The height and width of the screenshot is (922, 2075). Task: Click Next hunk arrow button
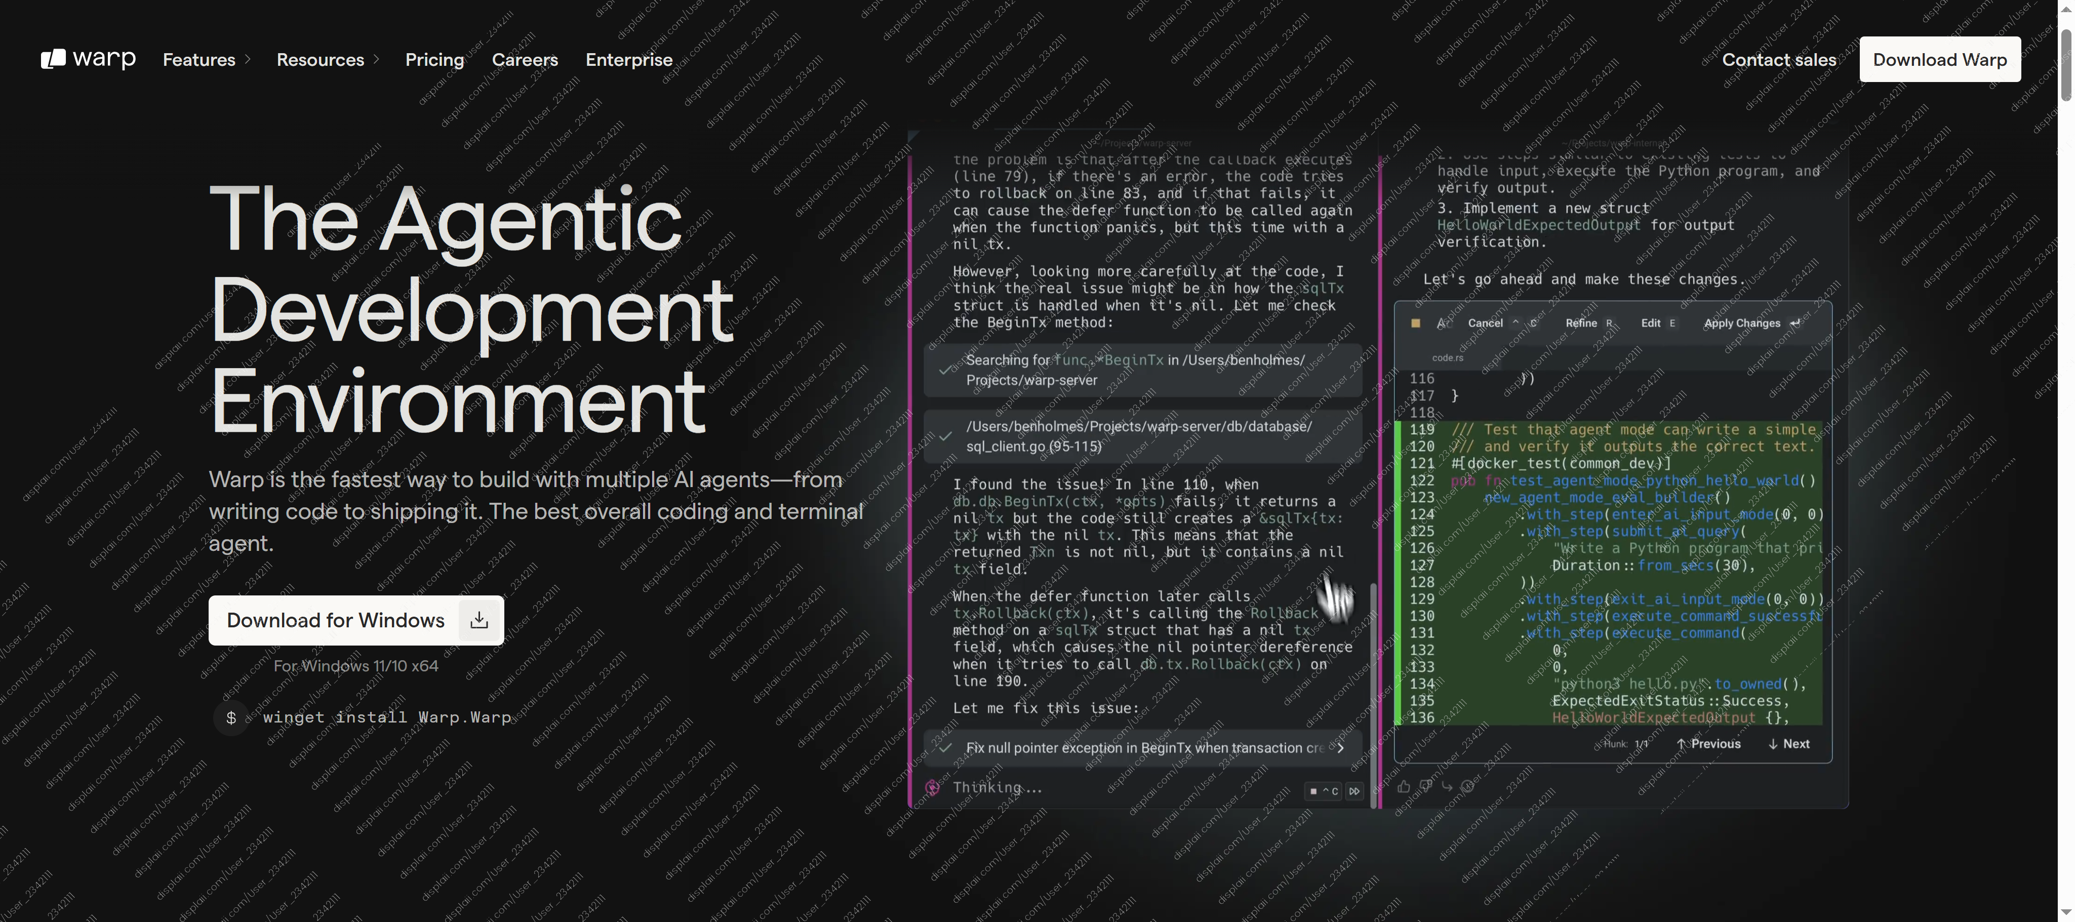pos(1788,744)
